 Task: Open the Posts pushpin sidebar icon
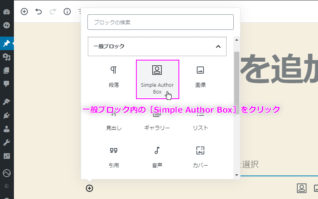pyautogui.click(x=6, y=43)
